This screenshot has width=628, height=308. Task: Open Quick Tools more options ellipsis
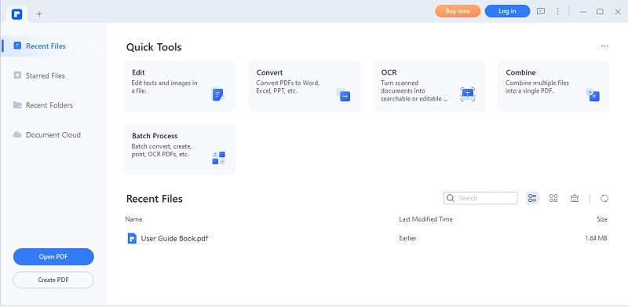coord(604,46)
